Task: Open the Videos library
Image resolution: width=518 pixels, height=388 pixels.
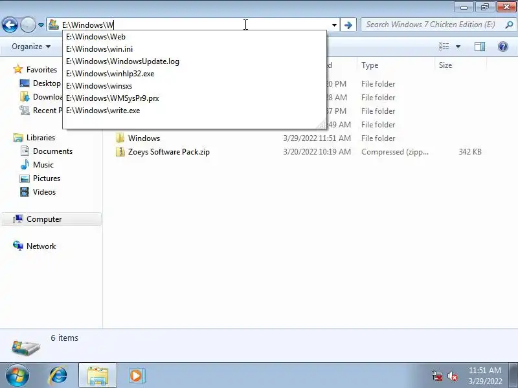Action: click(x=44, y=191)
